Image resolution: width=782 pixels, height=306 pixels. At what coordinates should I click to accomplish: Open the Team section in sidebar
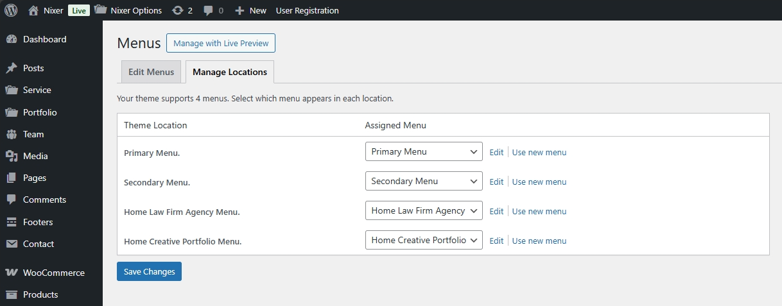click(33, 134)
